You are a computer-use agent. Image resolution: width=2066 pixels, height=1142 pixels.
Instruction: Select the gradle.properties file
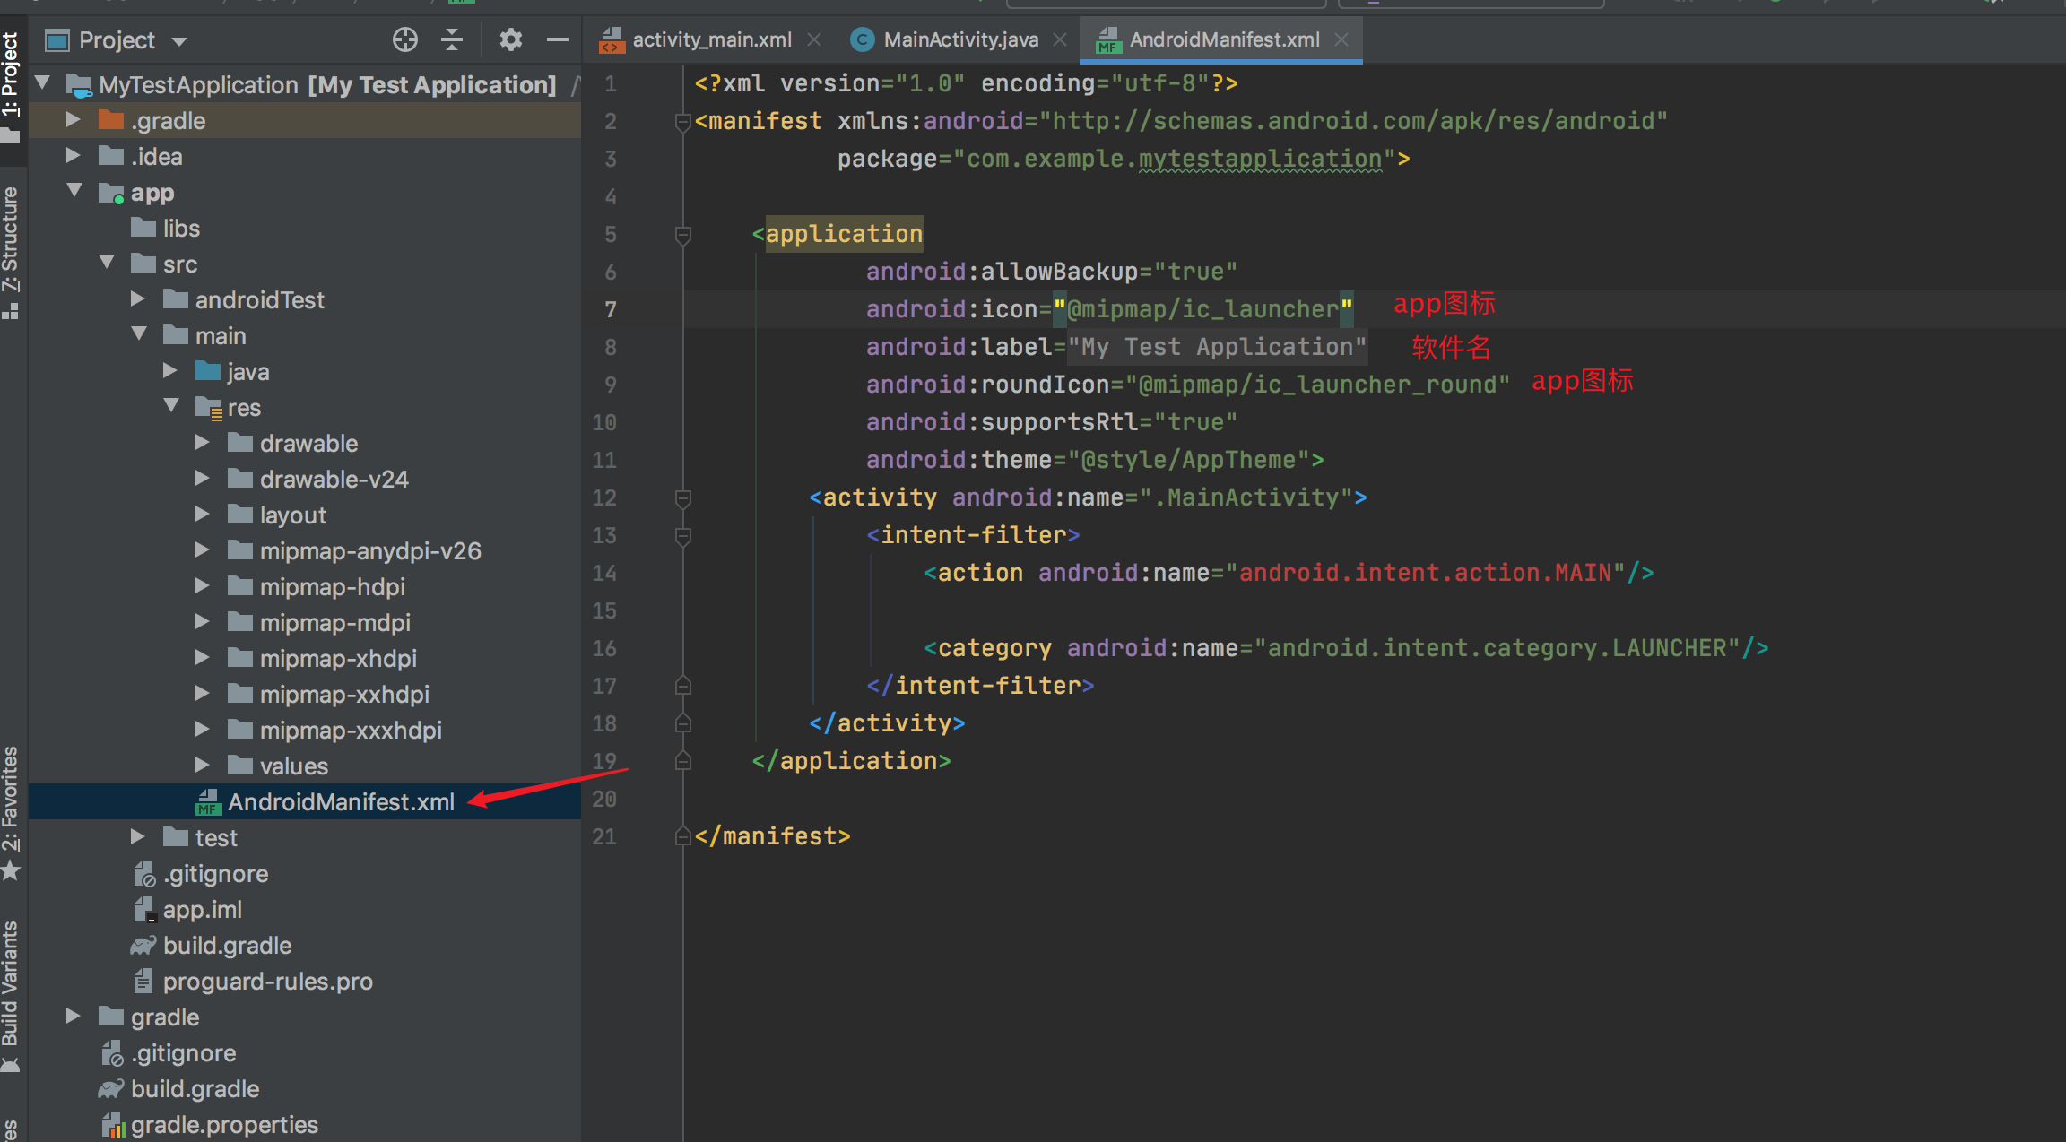click(x=210, y=1124)
